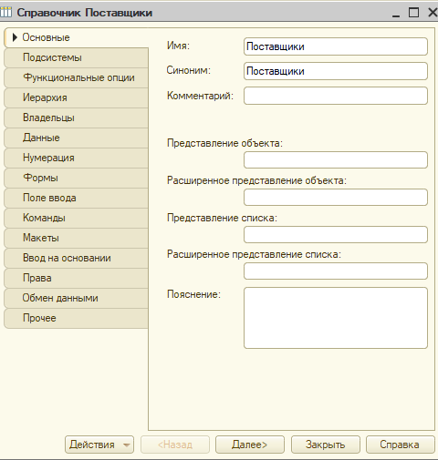Image resolution: width=438 pixels, height=460 pixels.
Task: Click inside the Пояснение text area
Action: [x=336, y=318]
